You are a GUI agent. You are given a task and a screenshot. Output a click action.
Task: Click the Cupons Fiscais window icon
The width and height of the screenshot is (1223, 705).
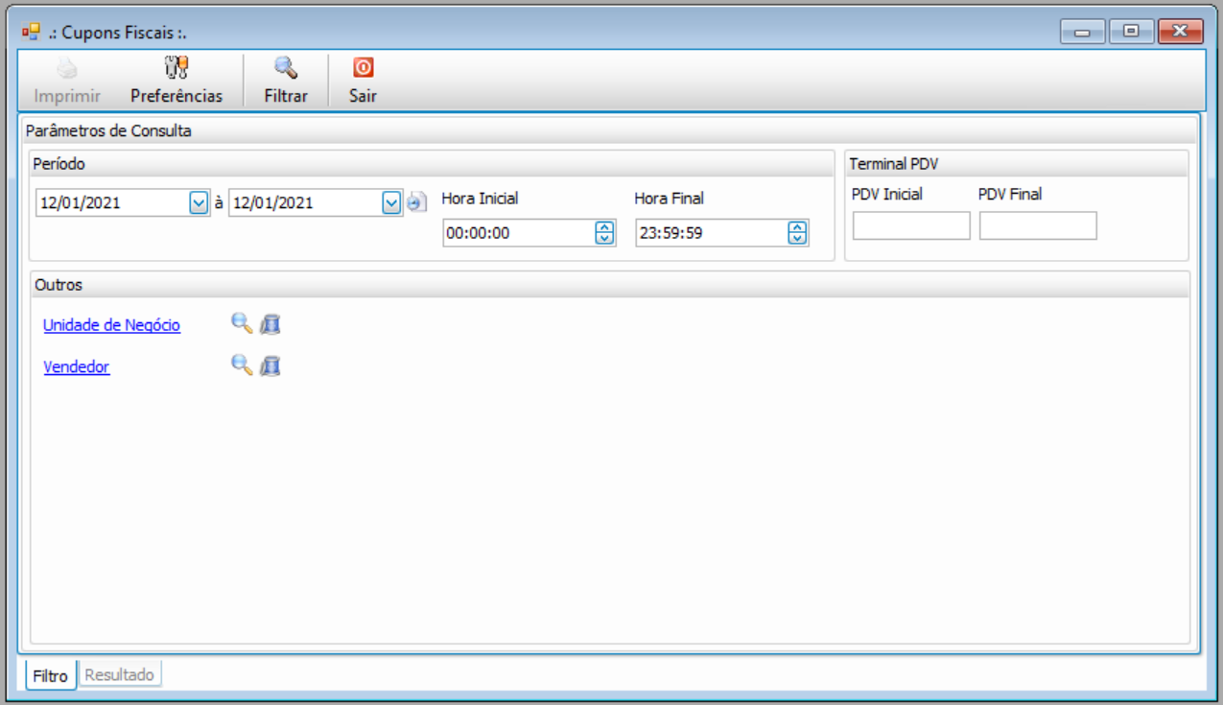pyautogui.click(x=31, y=32)
